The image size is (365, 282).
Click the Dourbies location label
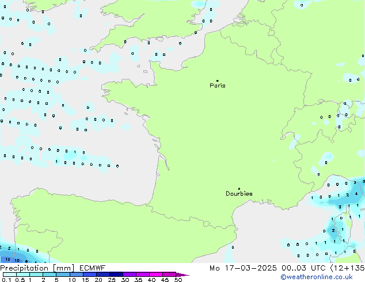tap(239, 193)
